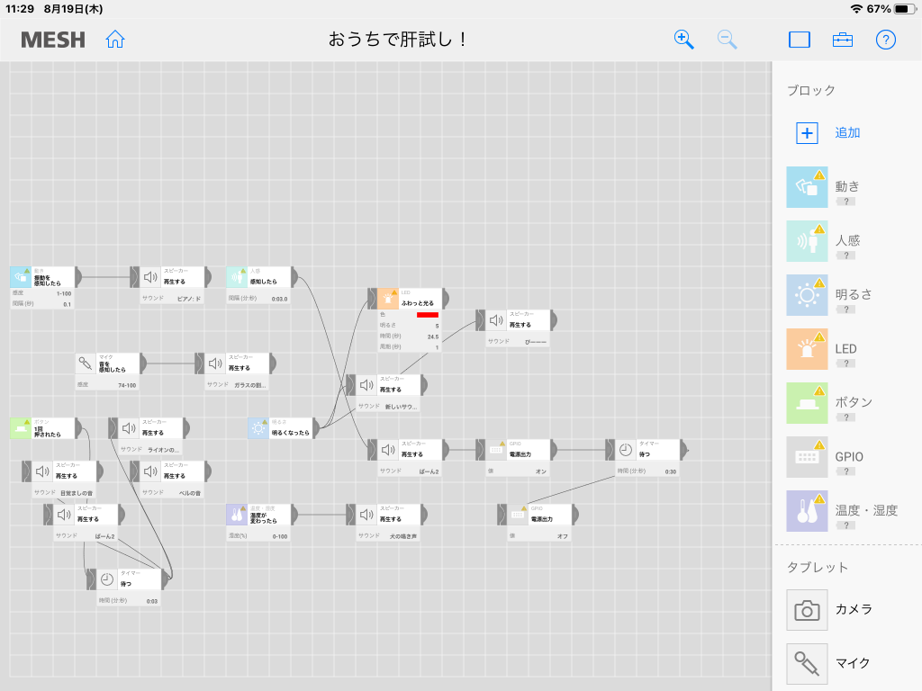This screenshot has height=691, width=922.
Task: Tap the 11:29 clock in status bar
Action: (x=20, y=9)
